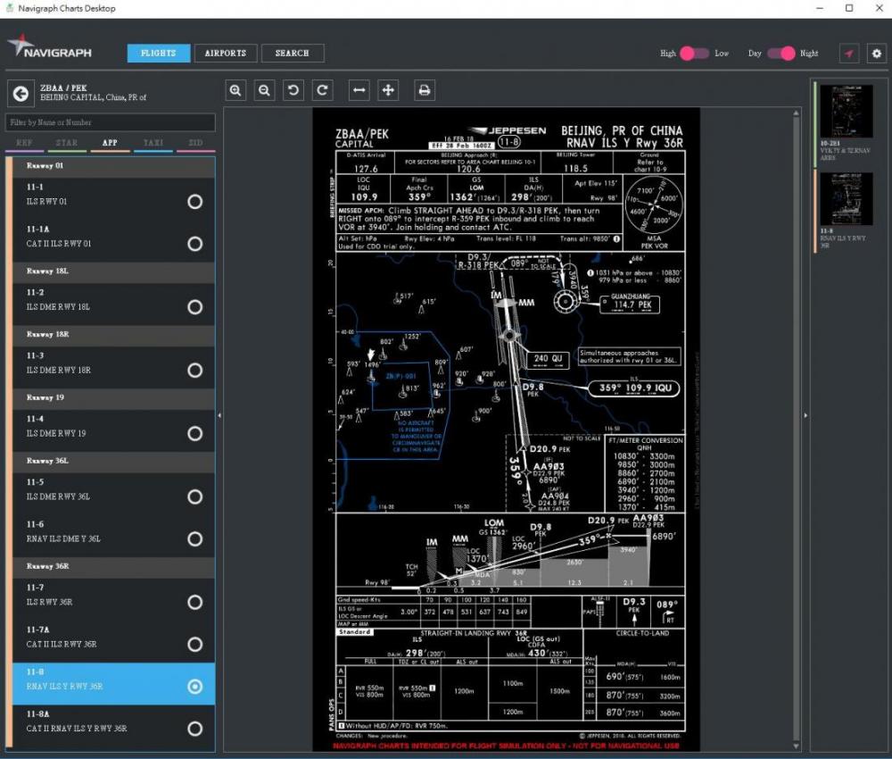Select radio for 11-3 ILS DME RWY 18R
892x759 pixels.
point(195,370)
